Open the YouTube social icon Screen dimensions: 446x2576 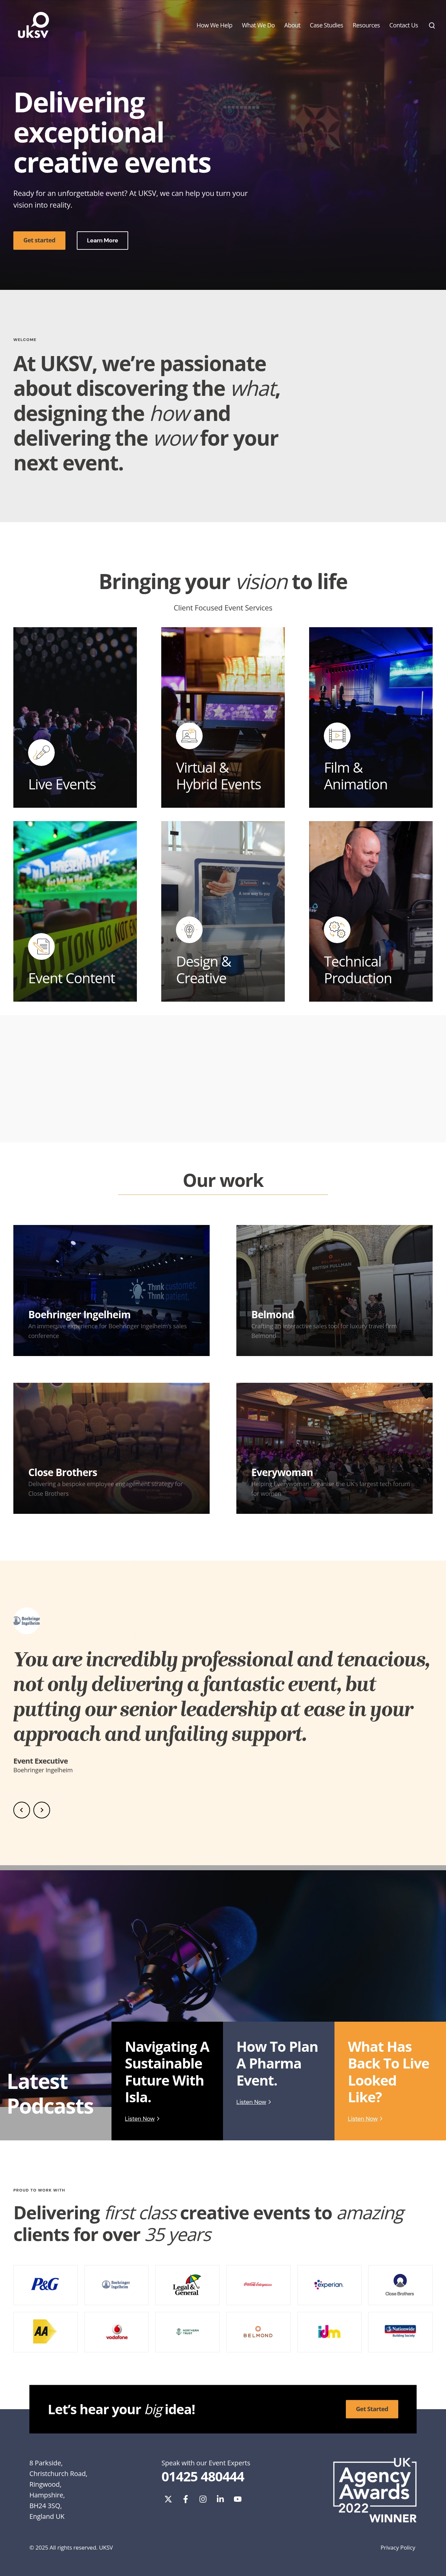[237, 2499]
